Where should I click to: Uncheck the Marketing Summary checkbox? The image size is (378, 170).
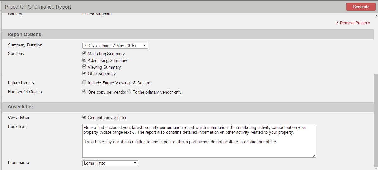tap(84, 53)
